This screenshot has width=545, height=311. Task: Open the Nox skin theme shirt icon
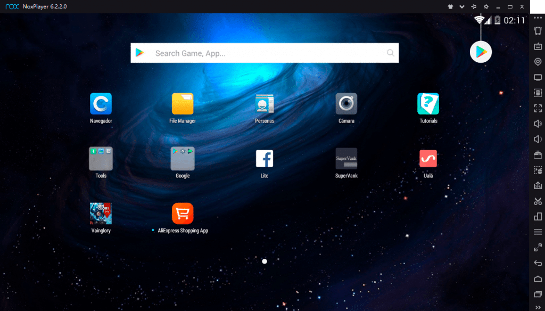(450, 6)
